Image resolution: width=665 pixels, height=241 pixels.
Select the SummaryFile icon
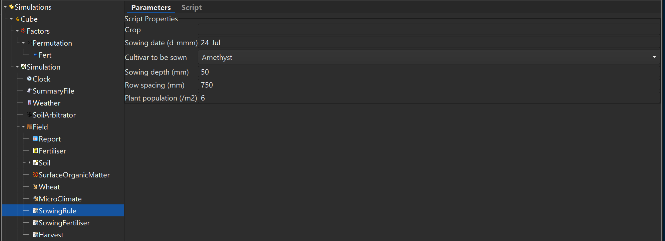[x=29, y=91]
